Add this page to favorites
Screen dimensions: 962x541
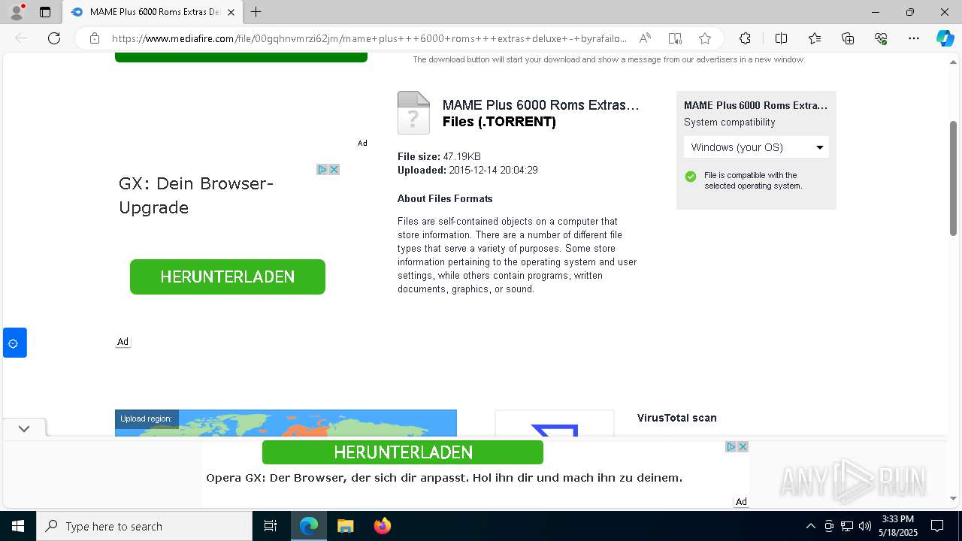point(704,38)
